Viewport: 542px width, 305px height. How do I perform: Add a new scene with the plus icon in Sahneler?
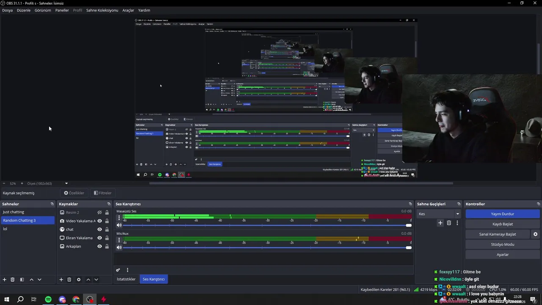(x=5, y=280)
